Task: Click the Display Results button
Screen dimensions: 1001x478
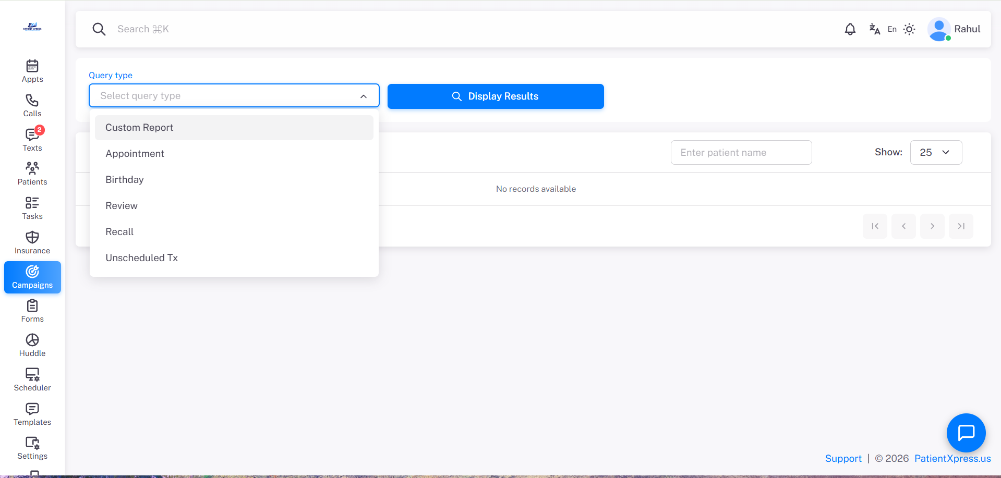Action: [495, 96]
